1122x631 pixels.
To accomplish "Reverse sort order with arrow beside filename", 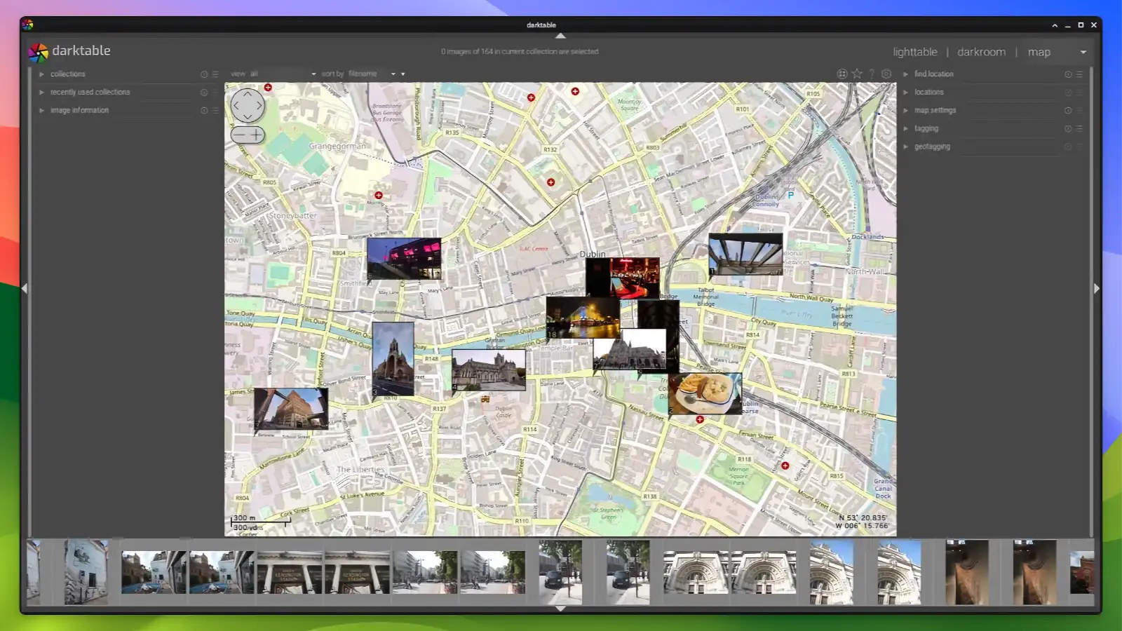I will click(403, 74).
